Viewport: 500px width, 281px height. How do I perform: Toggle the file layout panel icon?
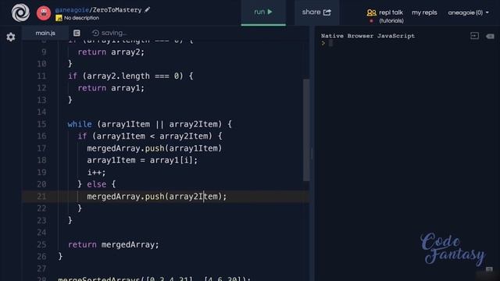[x=77, y=33]
